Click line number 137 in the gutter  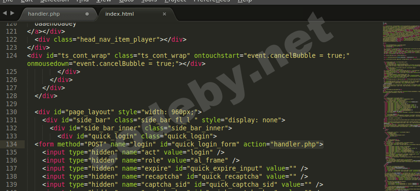(11, 168)
